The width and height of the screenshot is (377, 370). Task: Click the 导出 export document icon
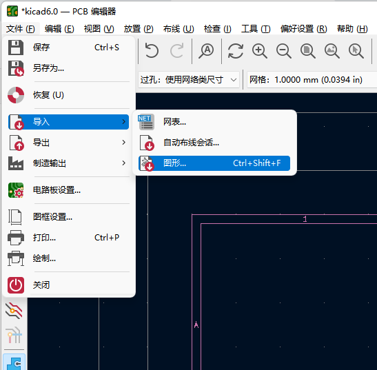click(17, 143)
